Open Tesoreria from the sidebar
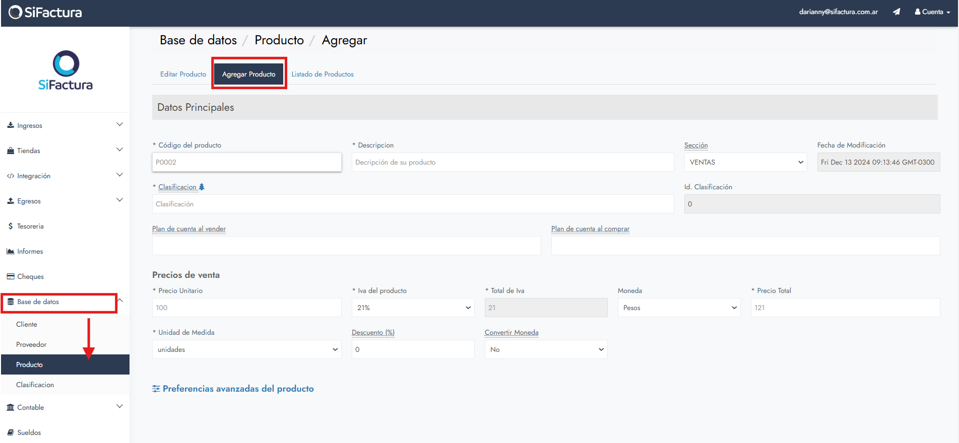Image resolution: width=959 pixels, height=443 pixels. [x=30, y=226]
